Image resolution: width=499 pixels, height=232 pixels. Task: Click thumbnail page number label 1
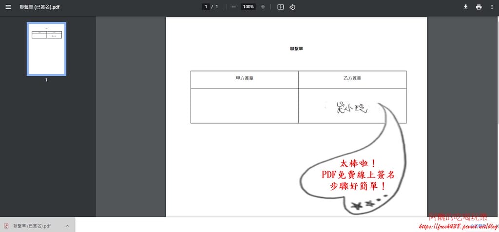tap(46, 80)
